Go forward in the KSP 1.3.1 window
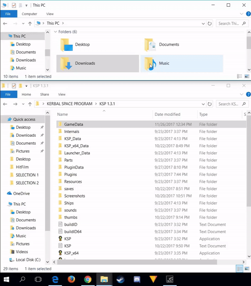The image size is (251, 286). tap(15, 104)
